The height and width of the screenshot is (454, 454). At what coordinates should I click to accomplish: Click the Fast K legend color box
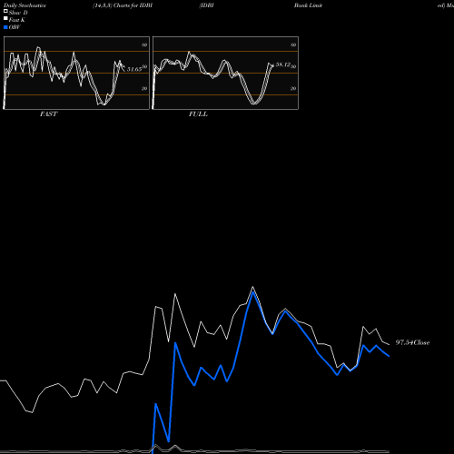pyautogui.click(x=5, y=19)
